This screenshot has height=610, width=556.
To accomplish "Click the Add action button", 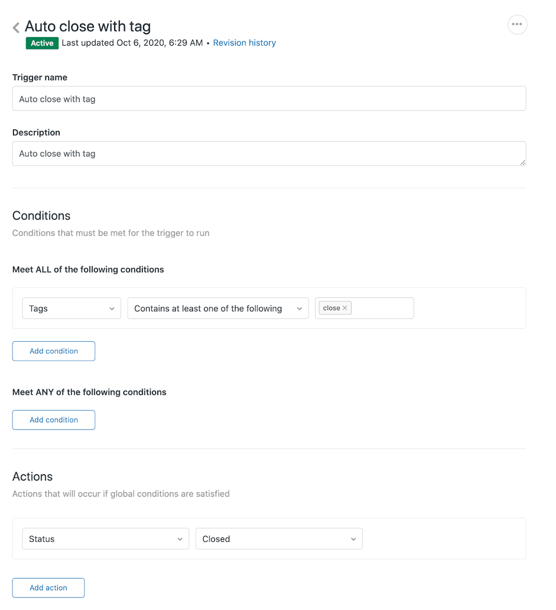I will (x=48, y=587).
